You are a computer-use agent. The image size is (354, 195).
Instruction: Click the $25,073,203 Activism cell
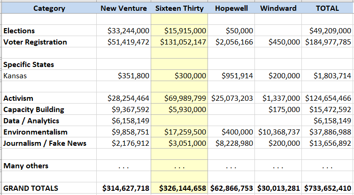(232, 98)
